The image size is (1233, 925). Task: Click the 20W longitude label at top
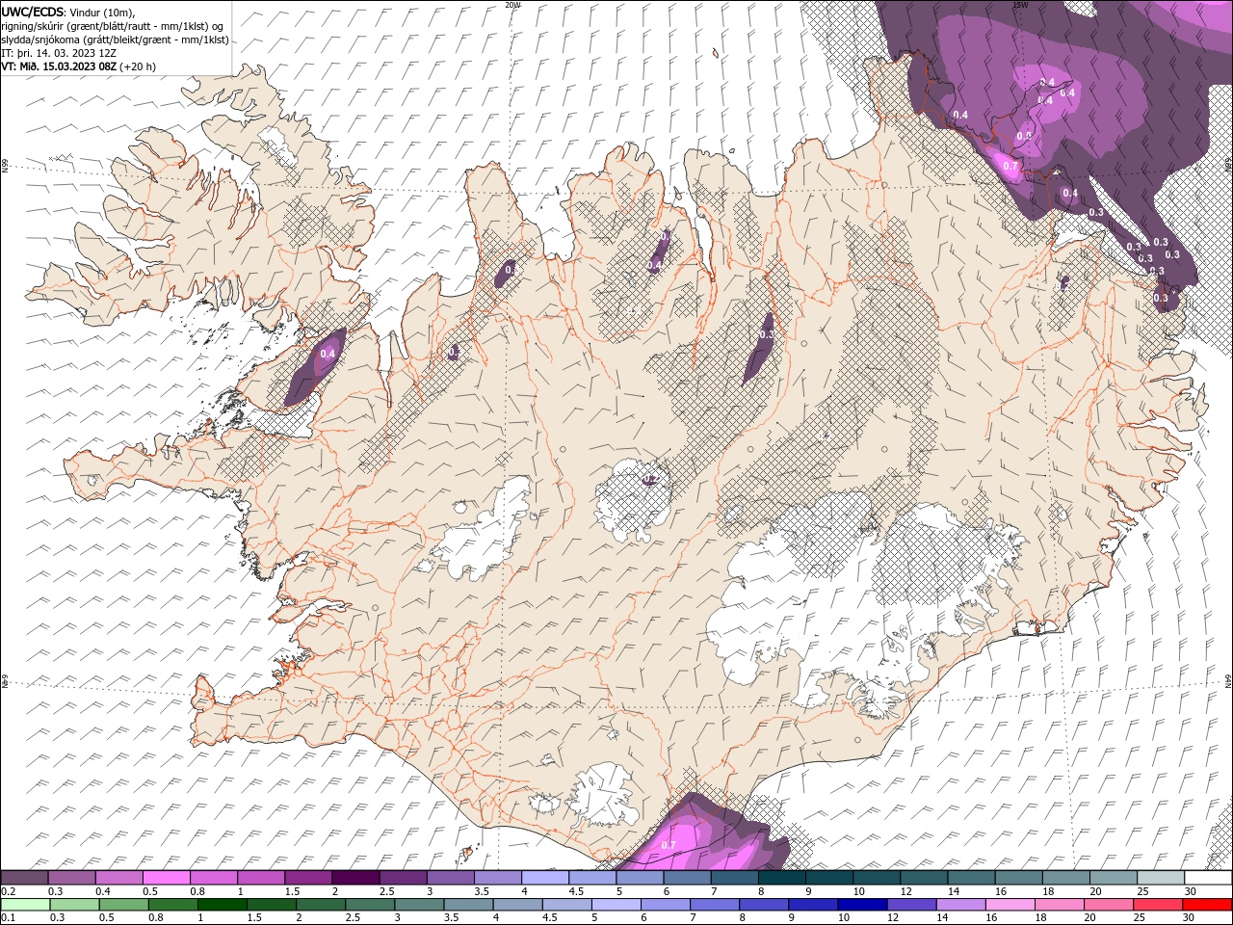point(513,5)
